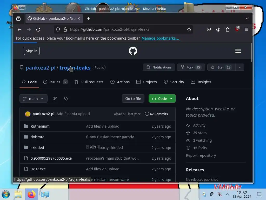Open 0.950095298700035.exe file
This screenshot has width=266, height=200.
click(51, 158)
